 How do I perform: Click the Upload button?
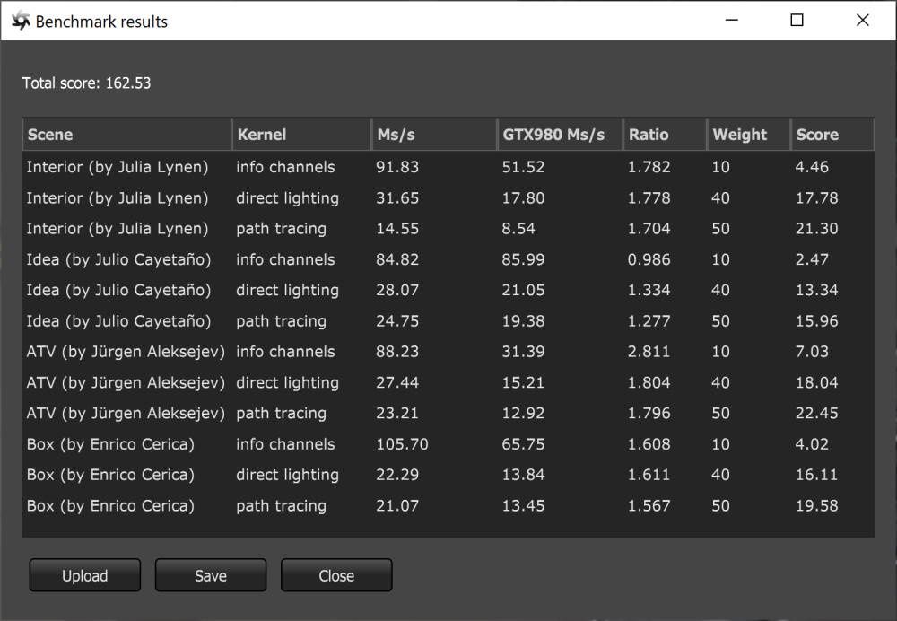[x=84, y=575]
